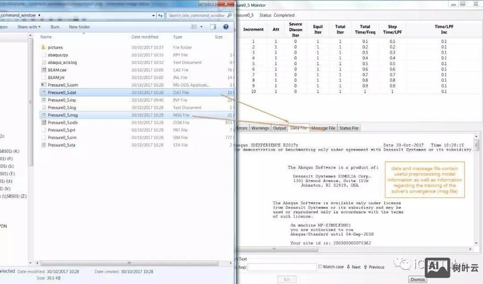The image size is (483, 284).
Task: Select the Pressure0_5.msg file
Action: pos(137,115)
